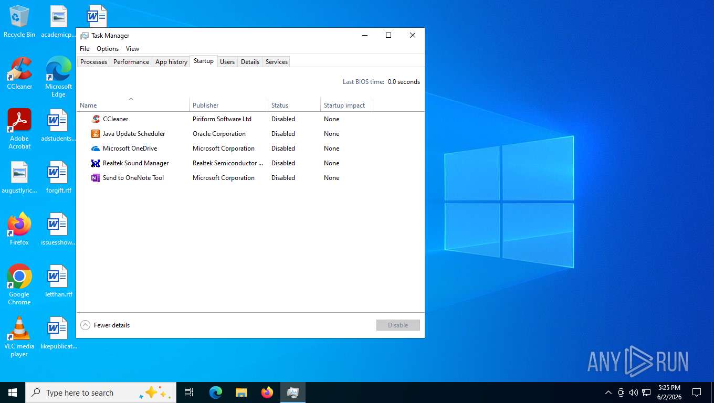
Task: Switch to the Services tab
Action: (277, 62)
